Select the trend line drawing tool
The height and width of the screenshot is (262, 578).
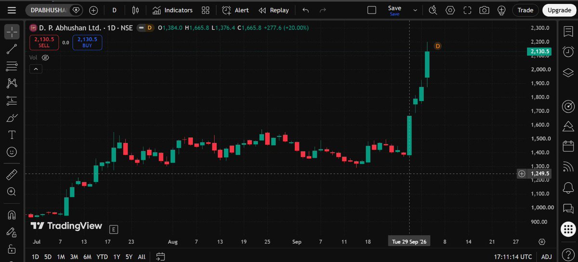point(12,49)
